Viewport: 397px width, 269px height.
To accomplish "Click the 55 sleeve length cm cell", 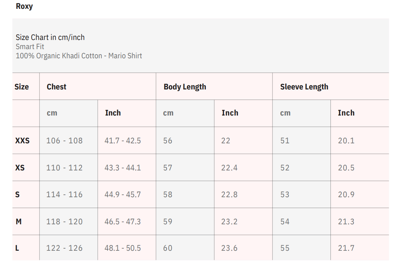I will coord(285,248).
